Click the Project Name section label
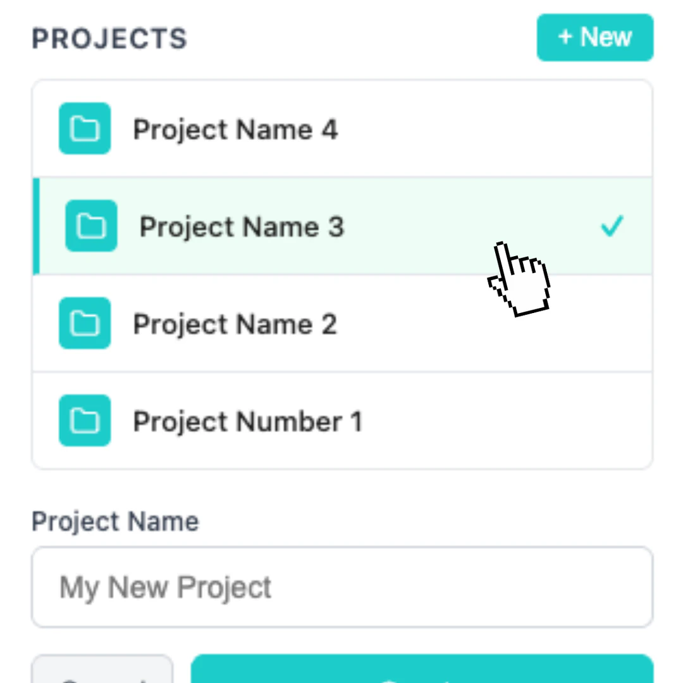The width and height of the screenshot is (683, 683). point(114,520)
